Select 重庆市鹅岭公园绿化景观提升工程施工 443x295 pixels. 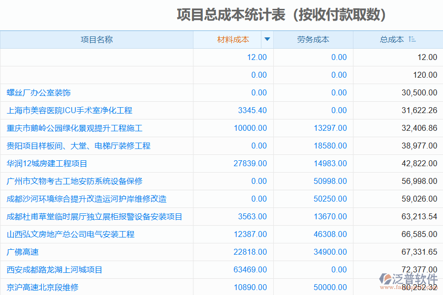[73, 128]
